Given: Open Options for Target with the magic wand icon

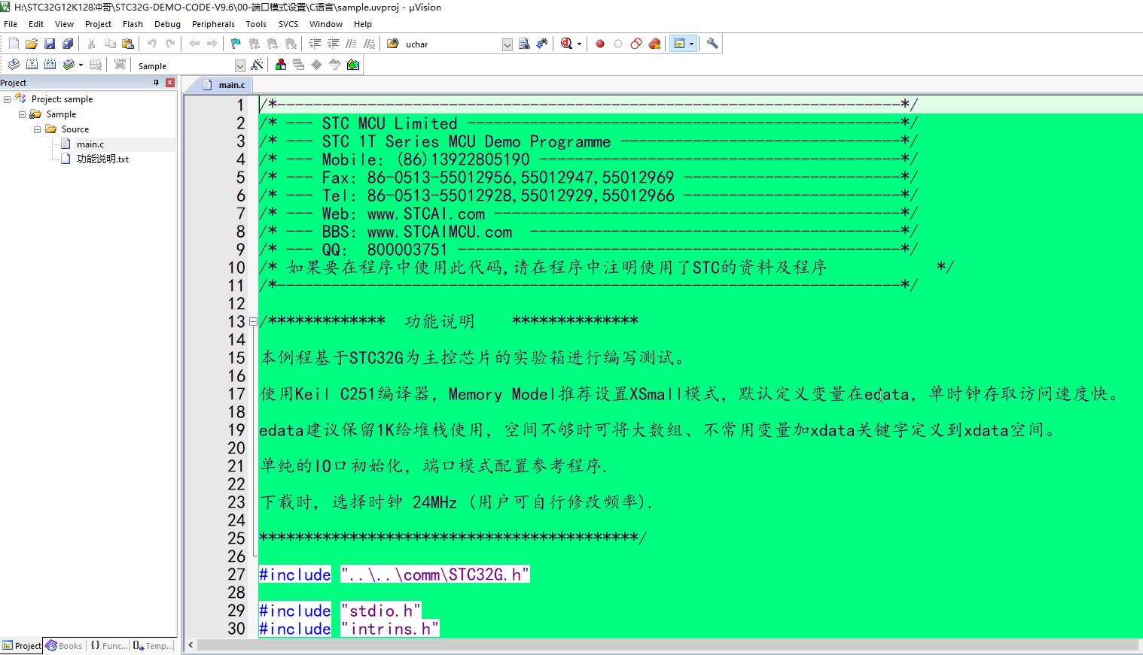Looking at the screenshot, I should tap(257, 65).
